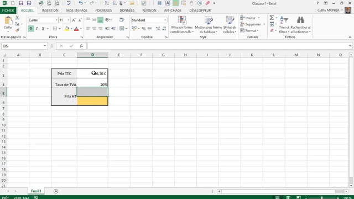The image size is (354, 199).
Task: Open the number format Standard dropdown
Action: (x=165, y=20)
